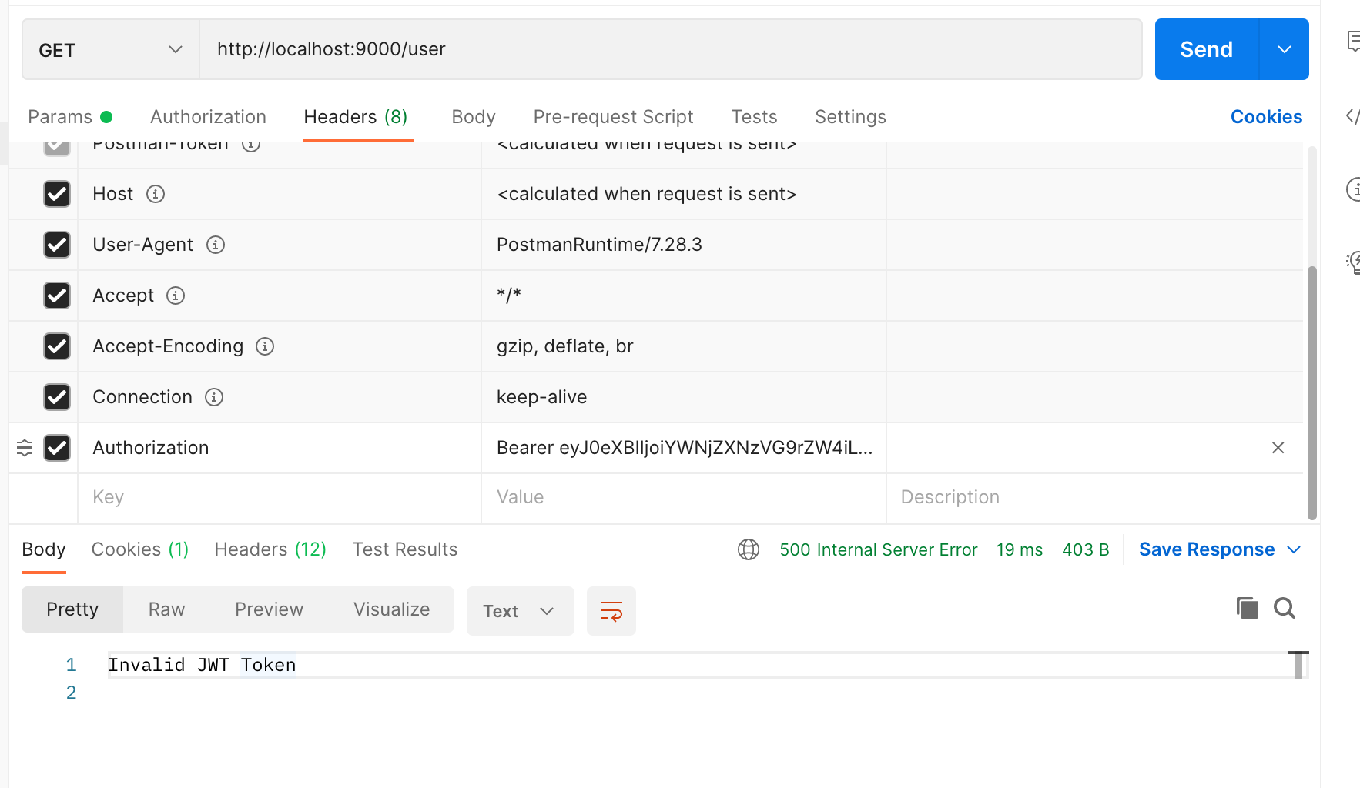The height and width of the screenshot is (788, 1360).
Task: Click the empty Description field
Action: 1094,498
